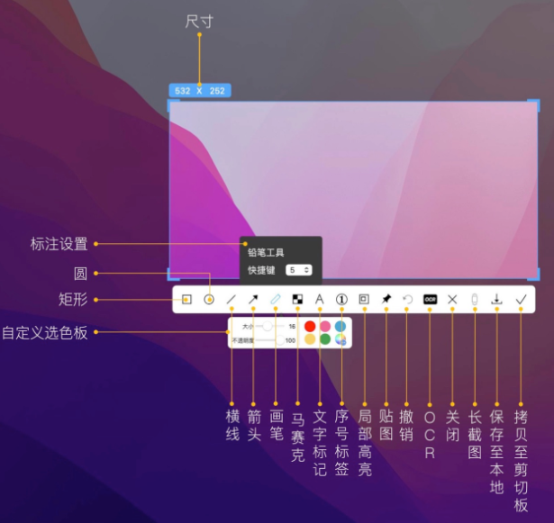Image resolution: width=554 pixels, height=523 pixels.
Task: Choose the text annotation A tool
Action: click(320, 300)
